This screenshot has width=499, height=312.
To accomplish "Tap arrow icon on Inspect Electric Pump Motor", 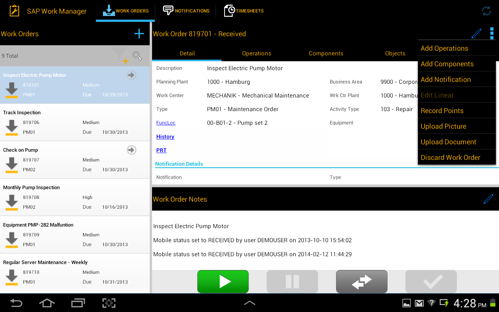I will (x=132, y=75).
